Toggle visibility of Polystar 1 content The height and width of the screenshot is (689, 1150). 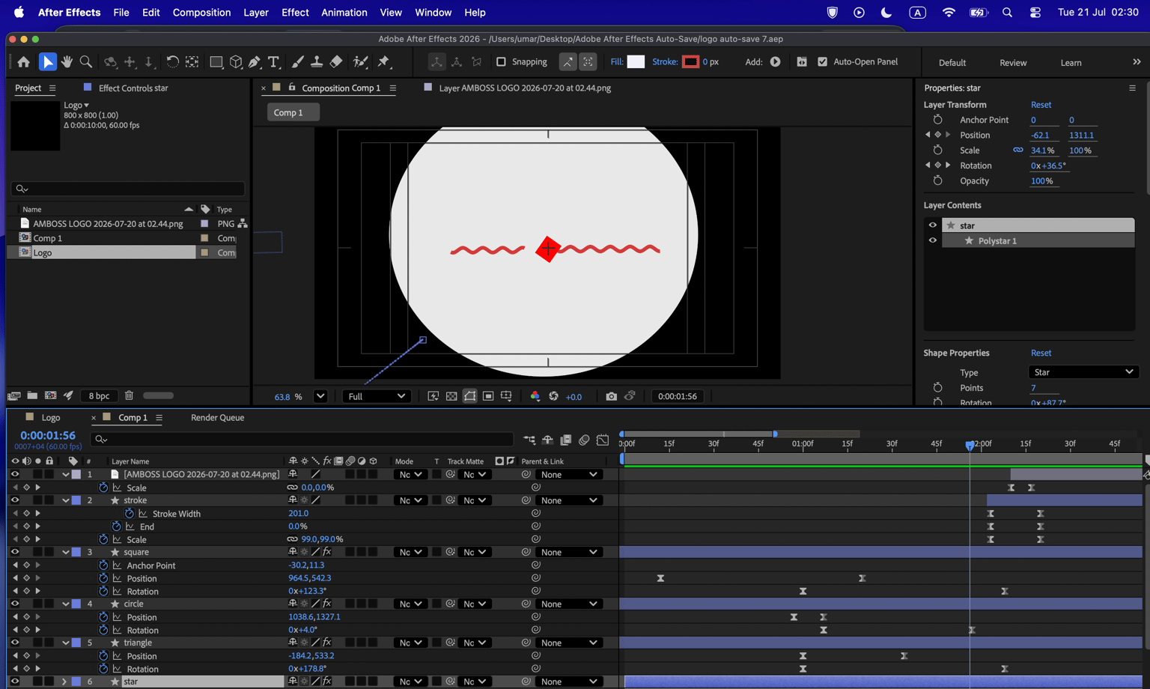point(932,240)
